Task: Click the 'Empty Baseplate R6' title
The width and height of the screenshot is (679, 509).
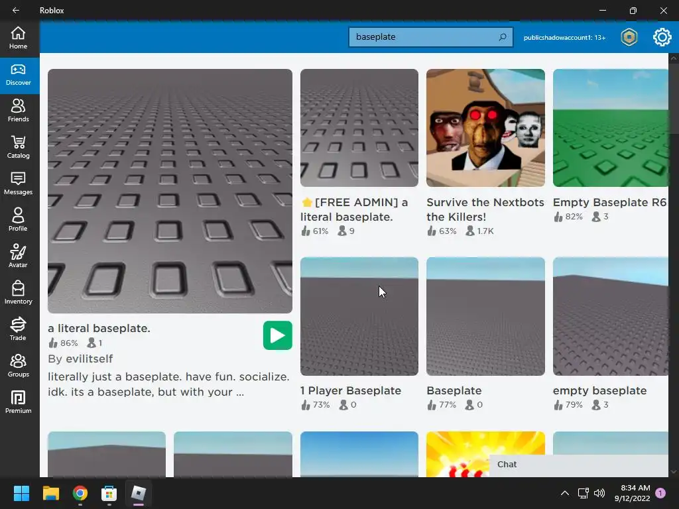Action: pos(610,202)
